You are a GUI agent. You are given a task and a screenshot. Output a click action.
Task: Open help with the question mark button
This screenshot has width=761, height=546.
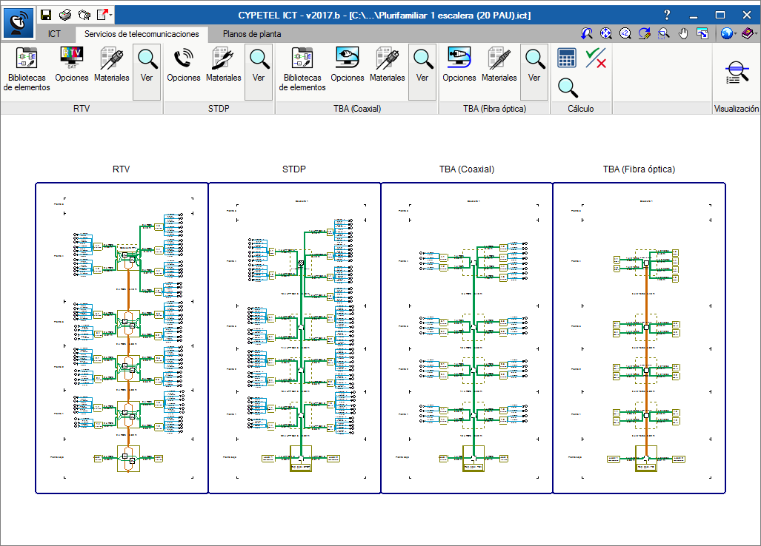[667, 15]
